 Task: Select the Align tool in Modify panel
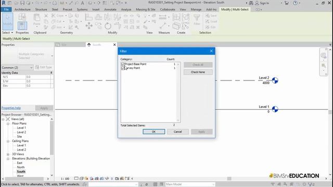pyautogui.click(x=89, y=17)
